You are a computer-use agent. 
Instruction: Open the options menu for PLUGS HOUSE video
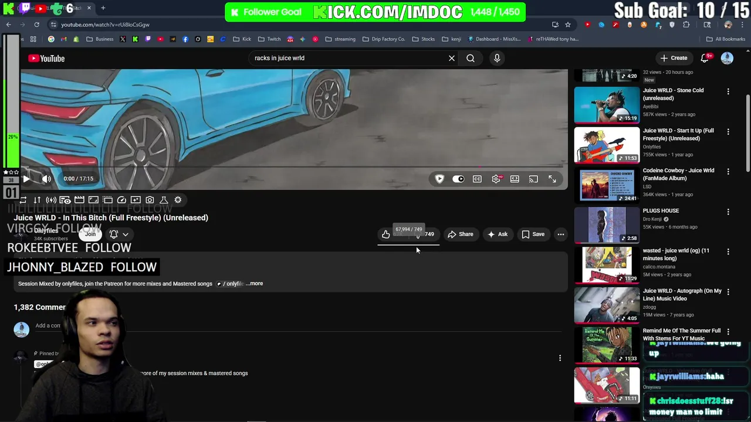click(728, 212)
